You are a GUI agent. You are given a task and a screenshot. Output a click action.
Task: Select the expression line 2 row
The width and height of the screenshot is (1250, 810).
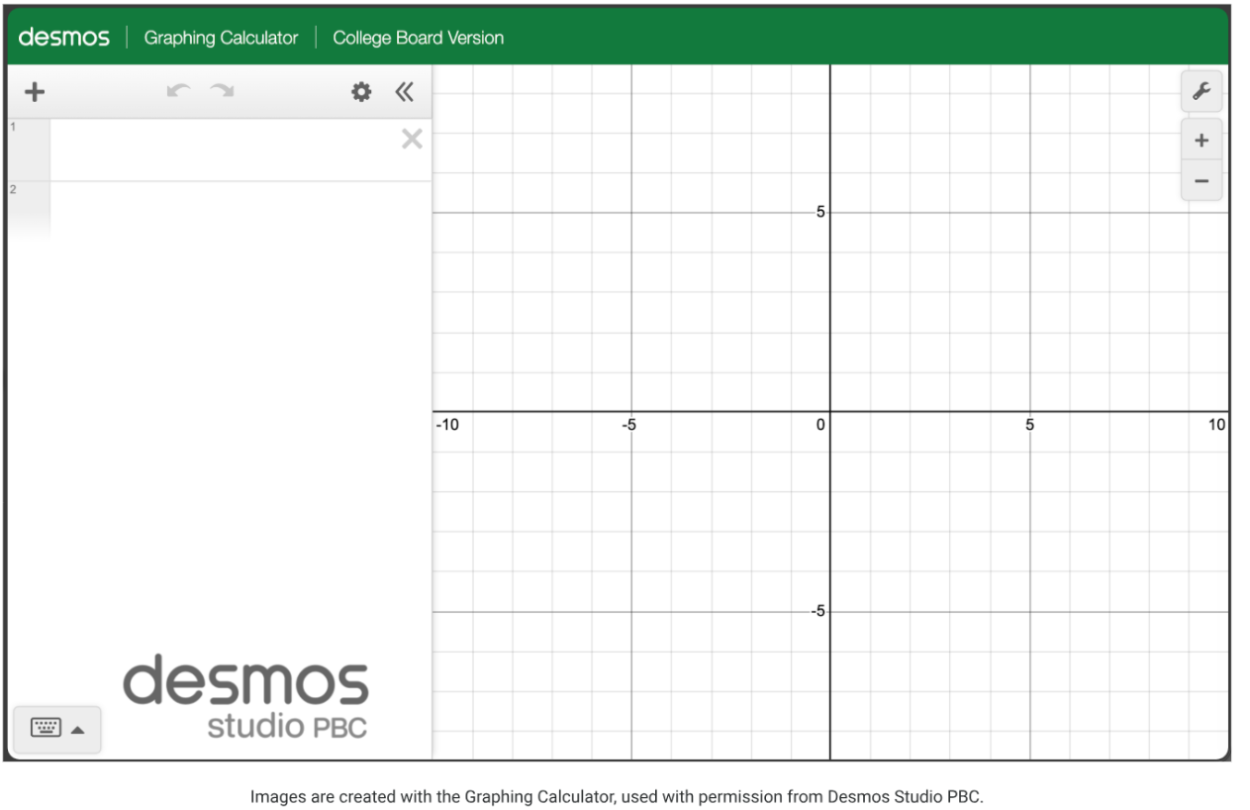tap(220, 212)
